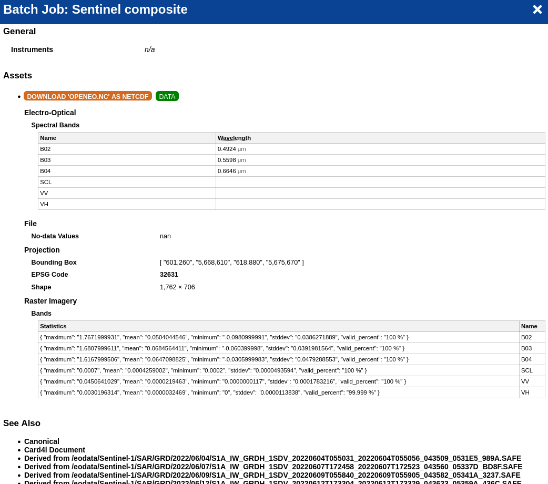Screen dimensions: 548x484
Task: Open the Card4l Document link
Action: click(55, 450)
